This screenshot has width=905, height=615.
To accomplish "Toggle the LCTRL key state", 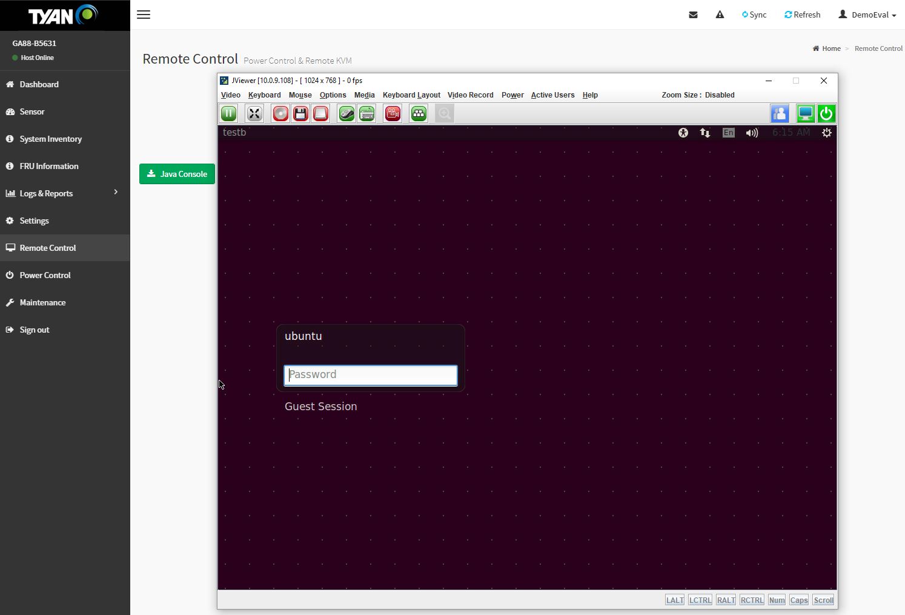I will tap(700, 600).
